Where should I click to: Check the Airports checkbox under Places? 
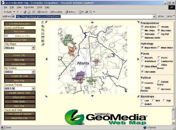(x=143, y=58)
